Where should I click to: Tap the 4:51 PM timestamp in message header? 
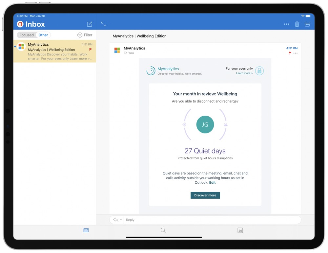(292, 48)
